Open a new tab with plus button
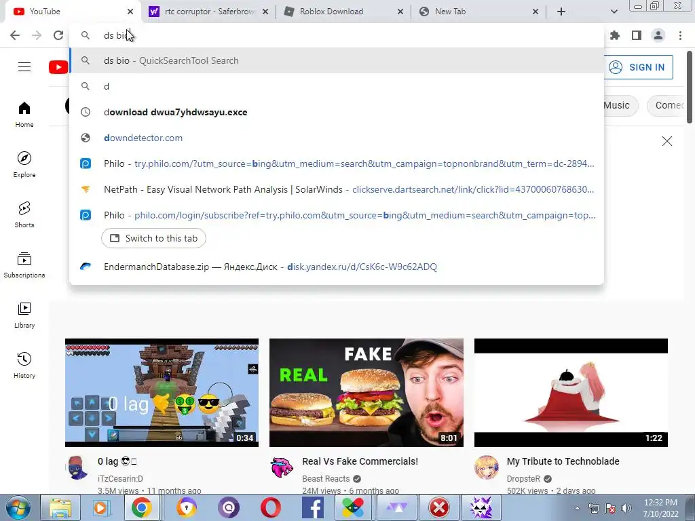Image resolution: width=695 pixels, height=521 pixels. coord(561,12)
